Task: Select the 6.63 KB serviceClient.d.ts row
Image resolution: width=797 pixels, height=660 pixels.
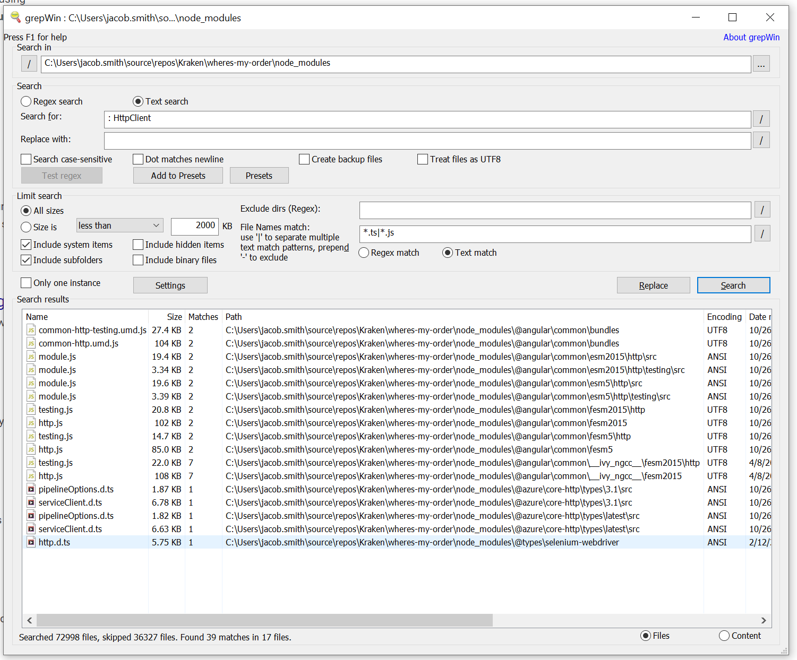Action: 397,529
